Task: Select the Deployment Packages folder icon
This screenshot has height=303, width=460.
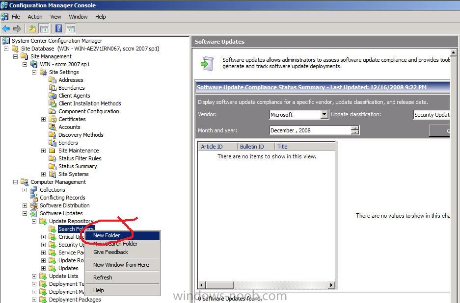Action: (x=43, y=300)
